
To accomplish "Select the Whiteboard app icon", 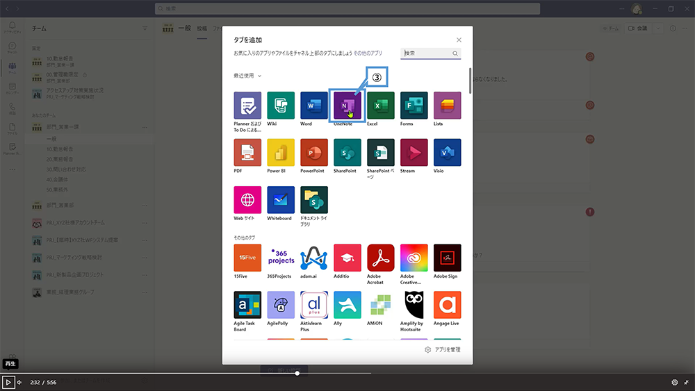I will (281, 200).
